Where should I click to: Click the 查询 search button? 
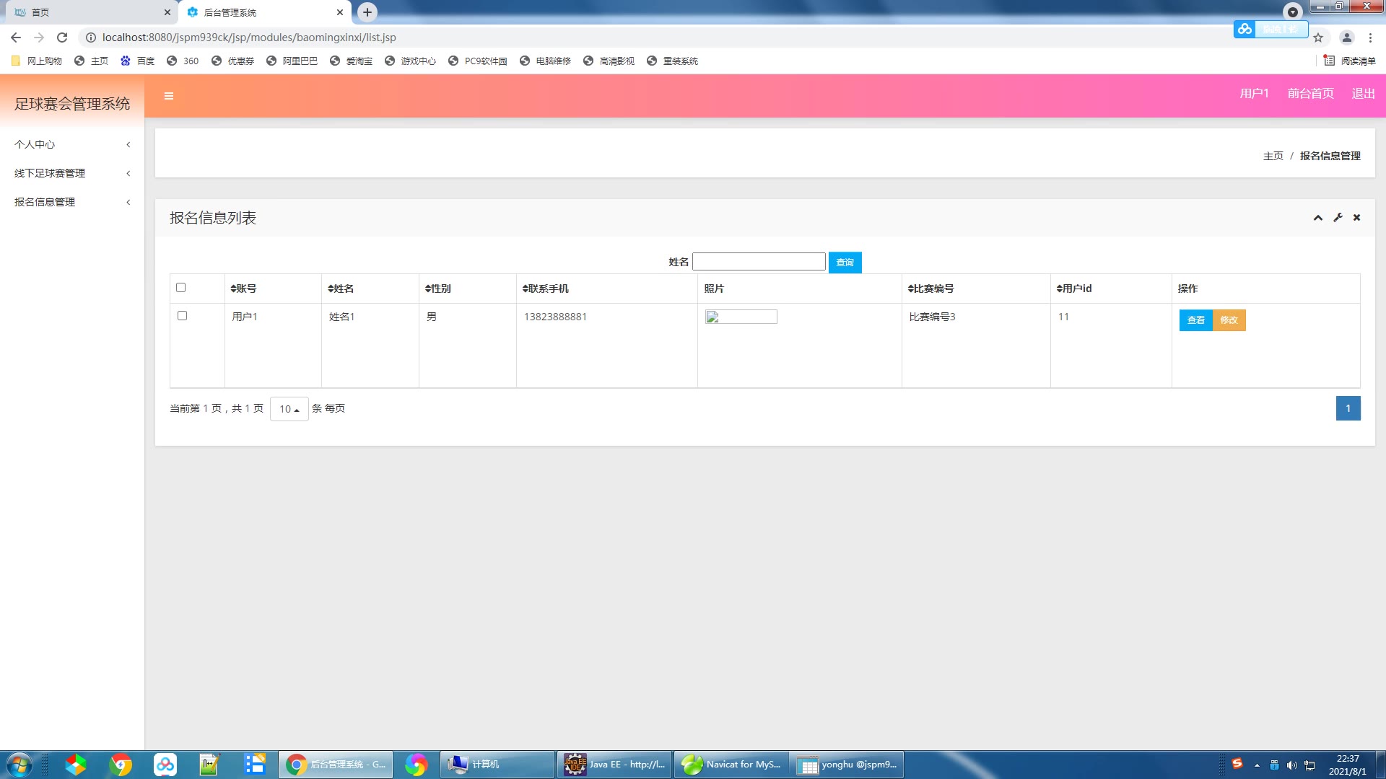pyautogui.click(x=845, y=263)
